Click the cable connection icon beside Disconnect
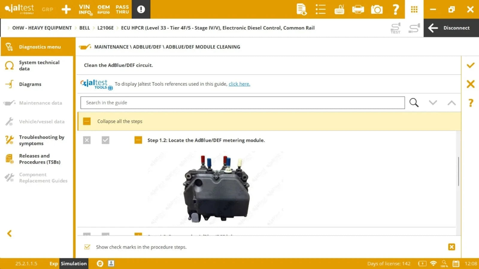Image resolution: width=479 pixels, height=269 pixels. coord(414,28)
